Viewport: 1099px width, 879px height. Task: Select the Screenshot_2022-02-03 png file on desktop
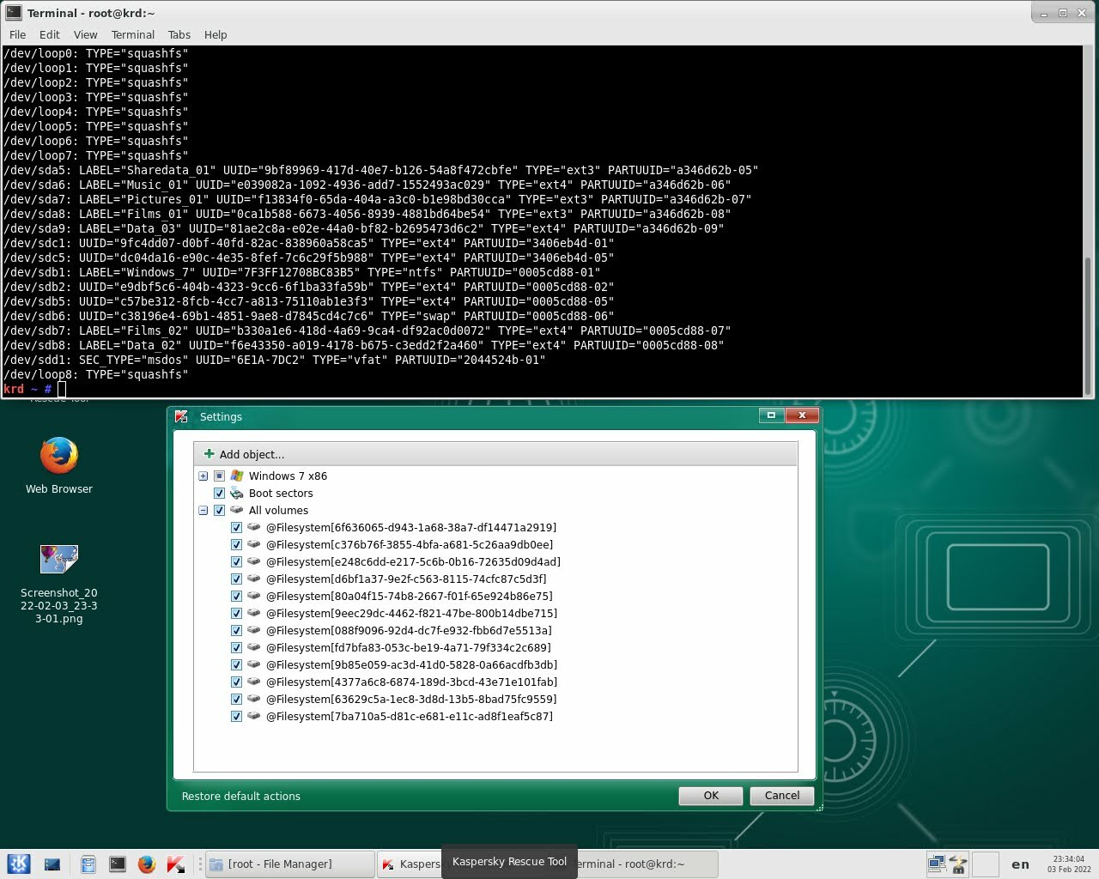59,584
